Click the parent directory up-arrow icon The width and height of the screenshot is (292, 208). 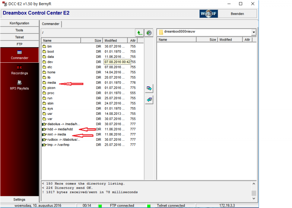pyautogui.click(x=140, y=33)
